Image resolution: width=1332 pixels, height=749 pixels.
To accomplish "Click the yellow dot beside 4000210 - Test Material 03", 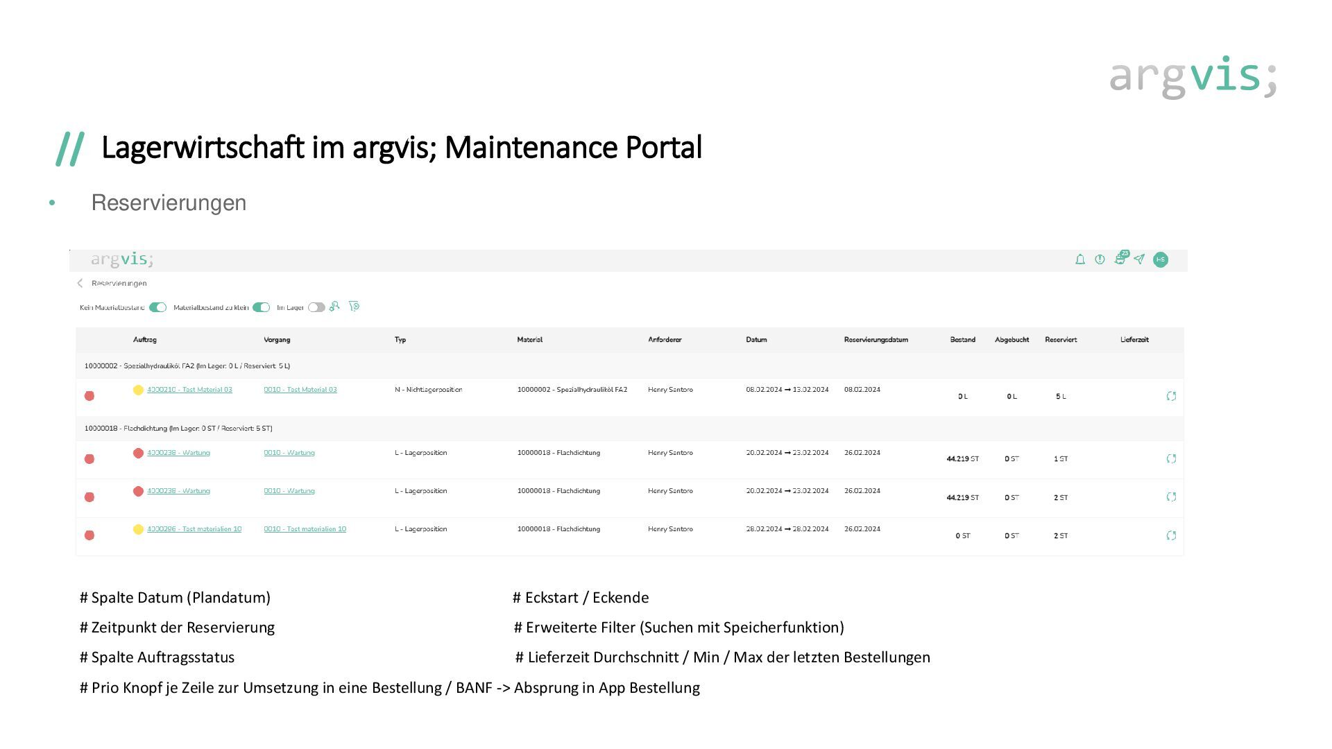I will point(138,390).
